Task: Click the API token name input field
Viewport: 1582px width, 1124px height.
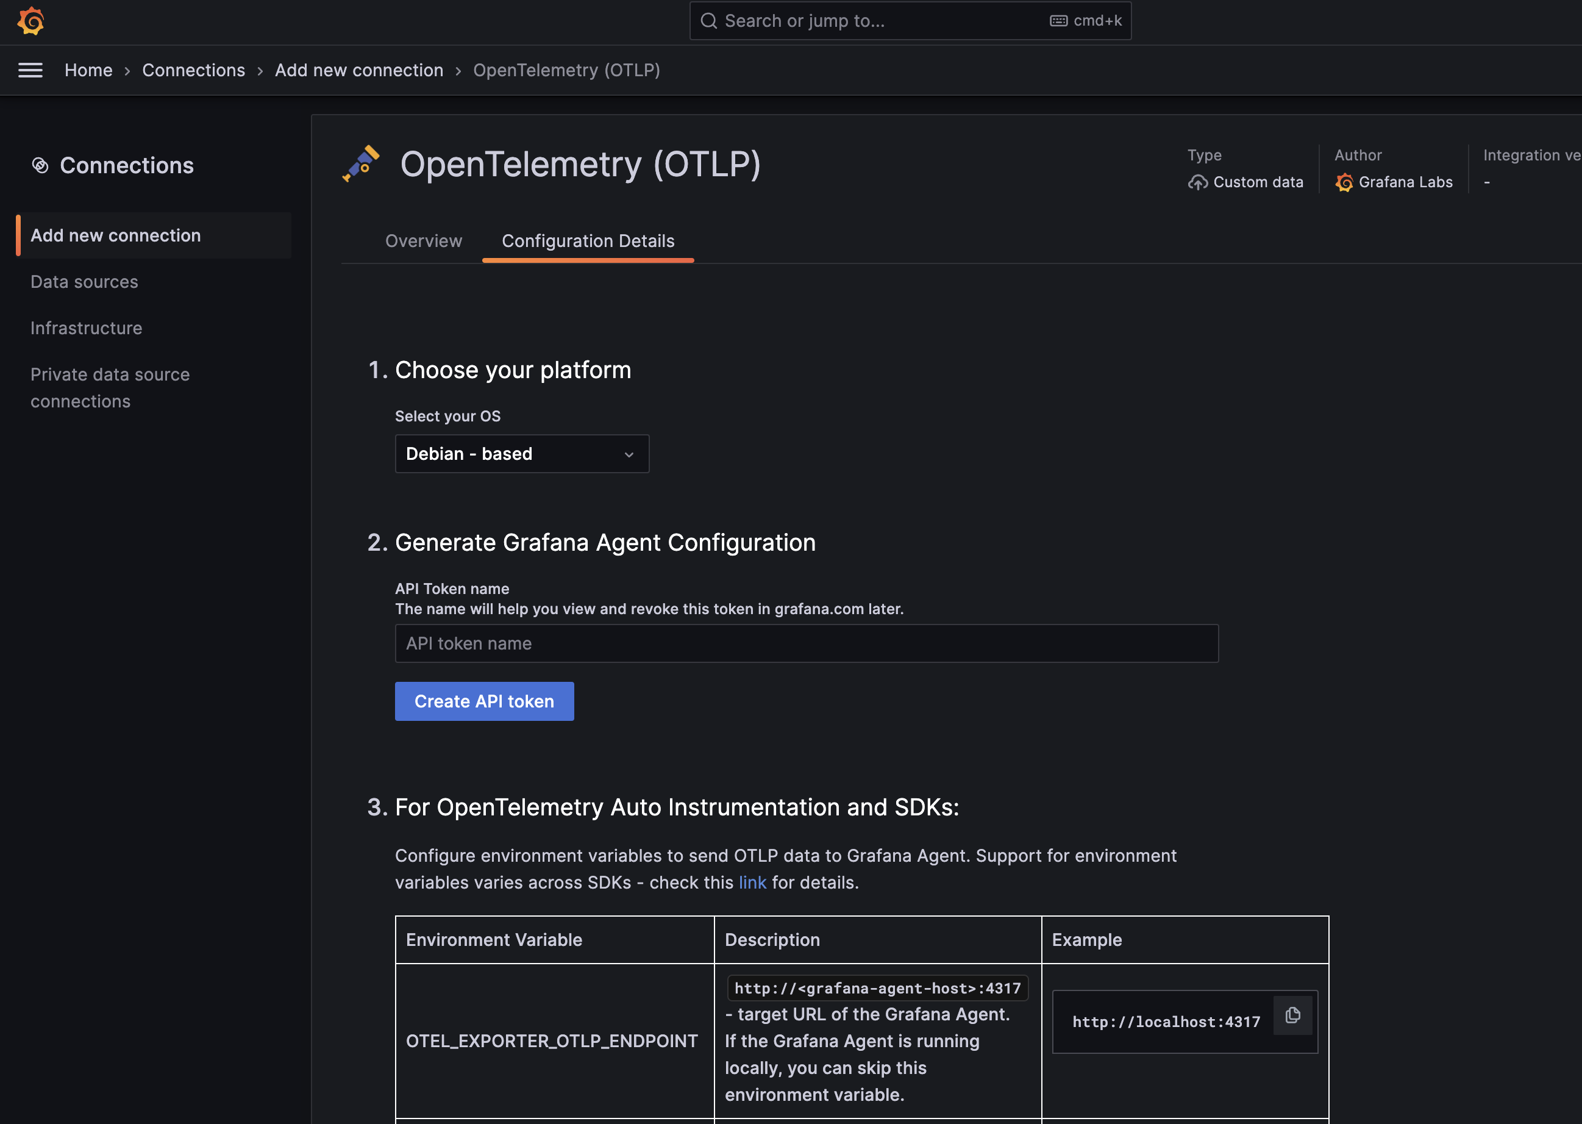Action: pos(807,643)
